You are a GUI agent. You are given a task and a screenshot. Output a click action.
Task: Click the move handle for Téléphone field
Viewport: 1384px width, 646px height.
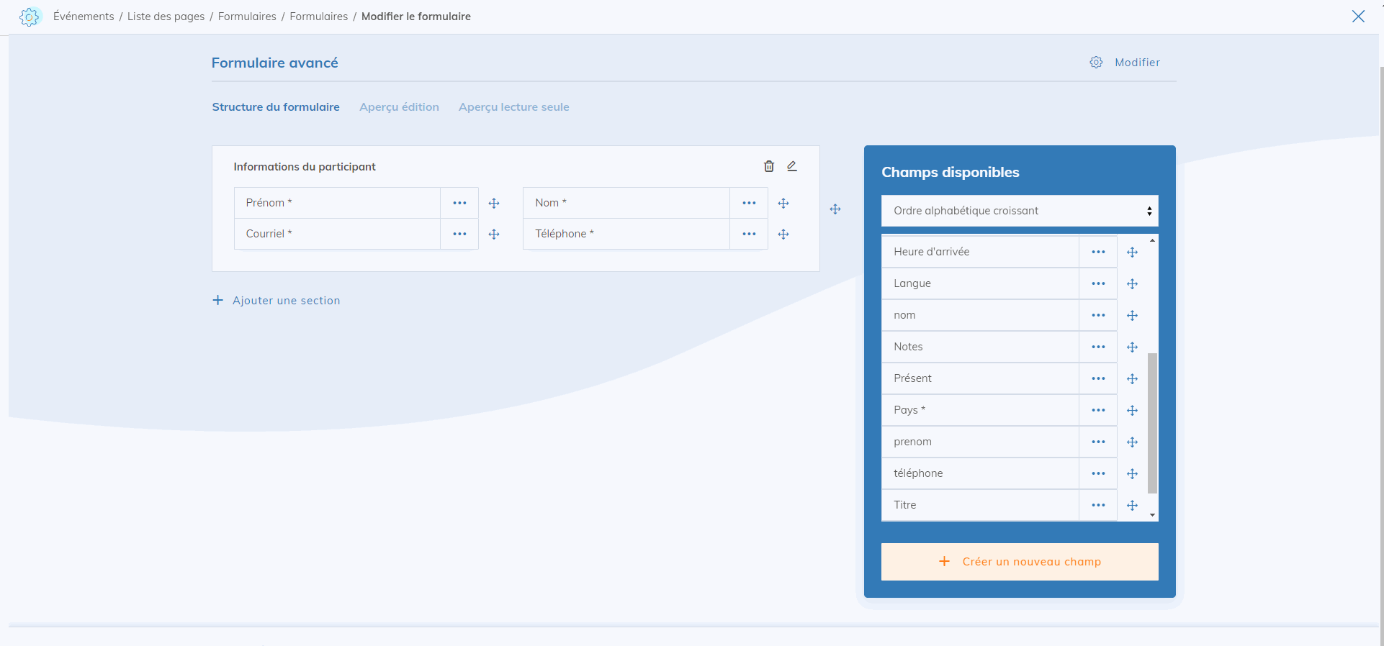(783, 235)
